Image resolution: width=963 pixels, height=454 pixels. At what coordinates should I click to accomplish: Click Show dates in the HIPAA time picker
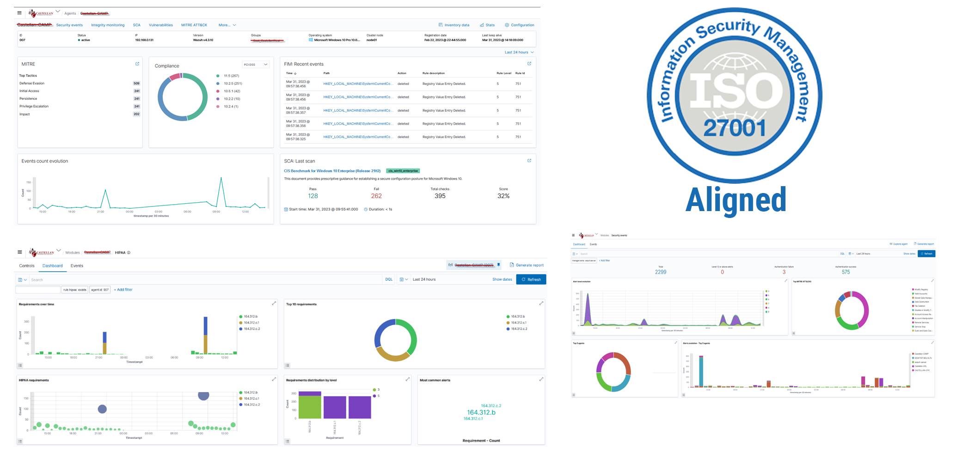(x=502, y=279)
